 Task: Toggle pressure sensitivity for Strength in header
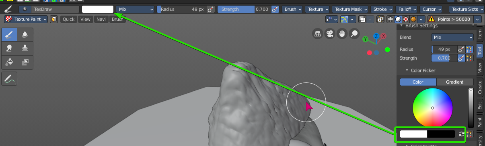(275, 9)
